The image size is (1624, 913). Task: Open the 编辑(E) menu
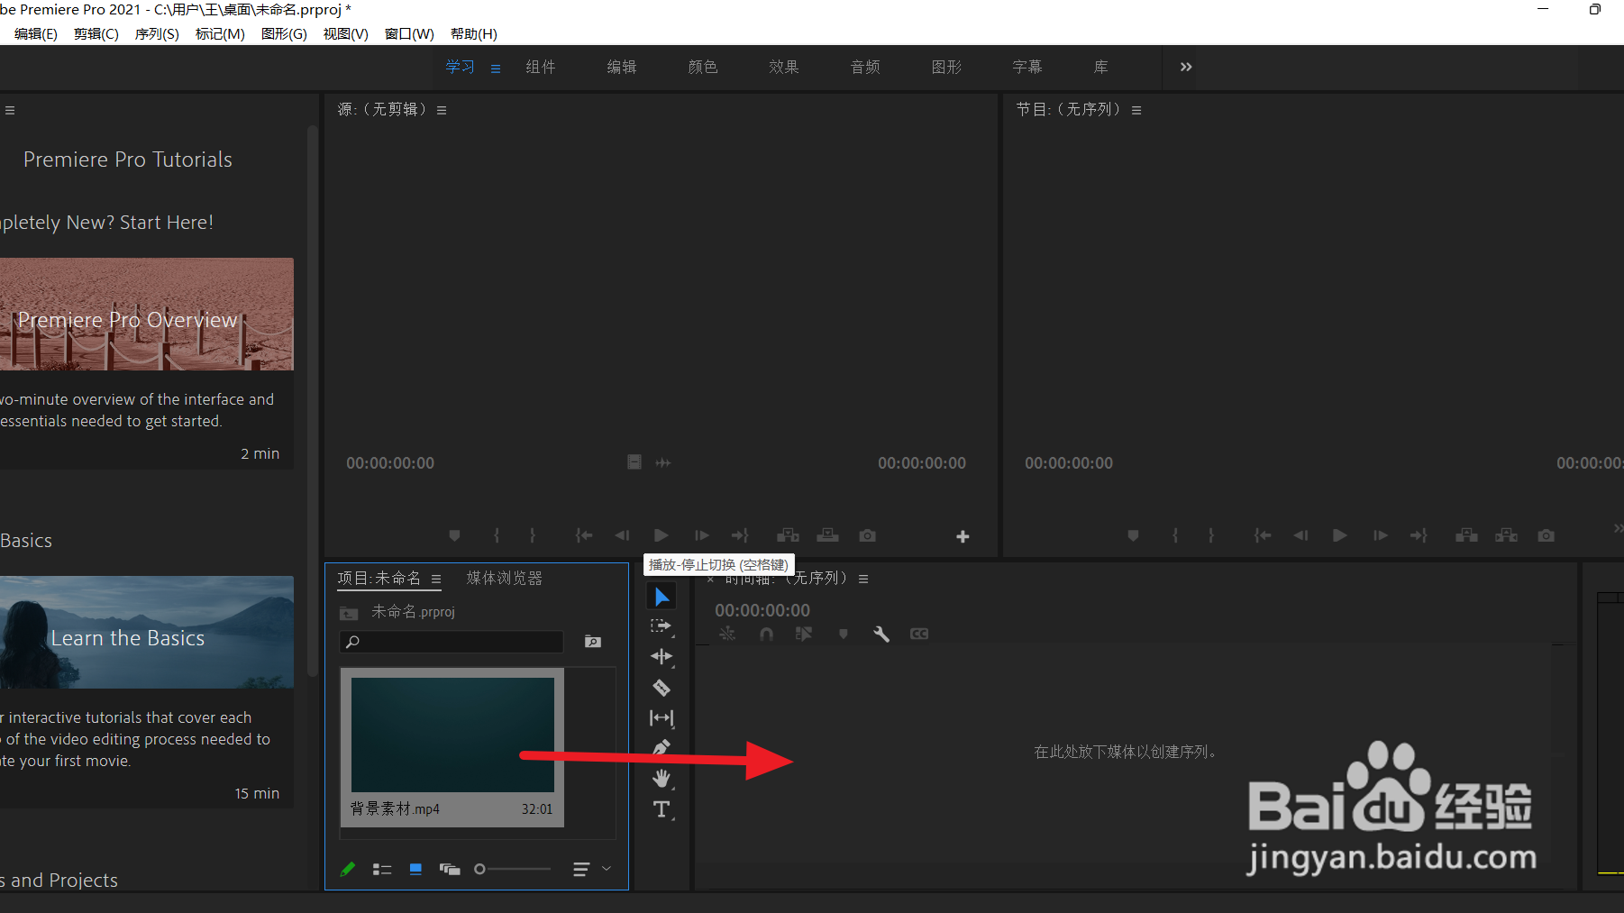[36, 33]
